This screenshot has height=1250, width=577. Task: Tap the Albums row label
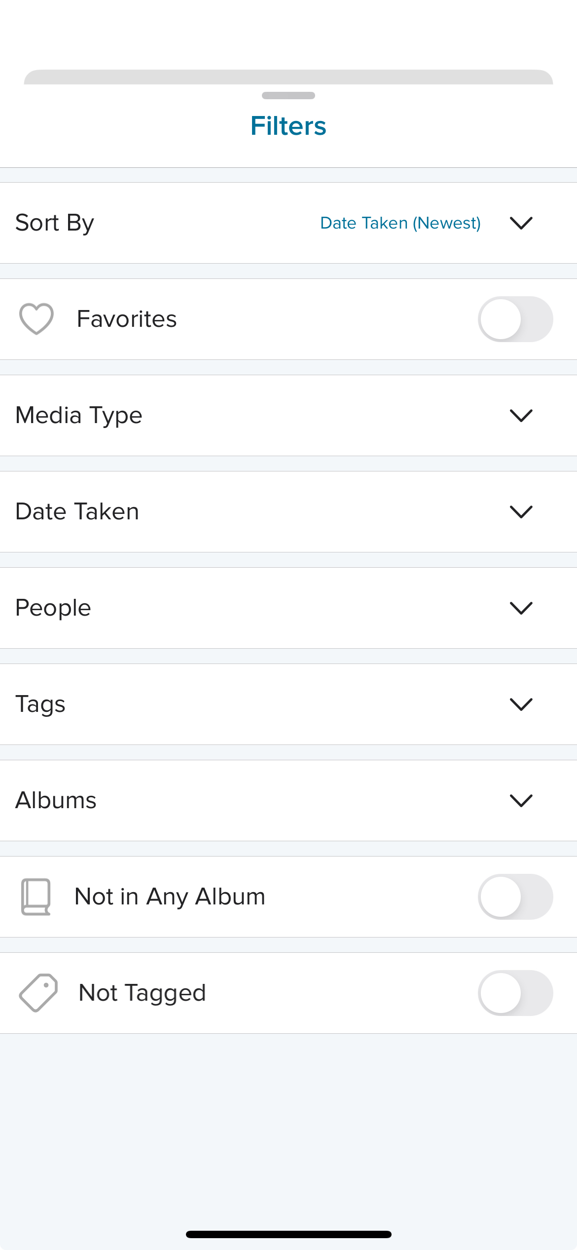coord(56,800)
